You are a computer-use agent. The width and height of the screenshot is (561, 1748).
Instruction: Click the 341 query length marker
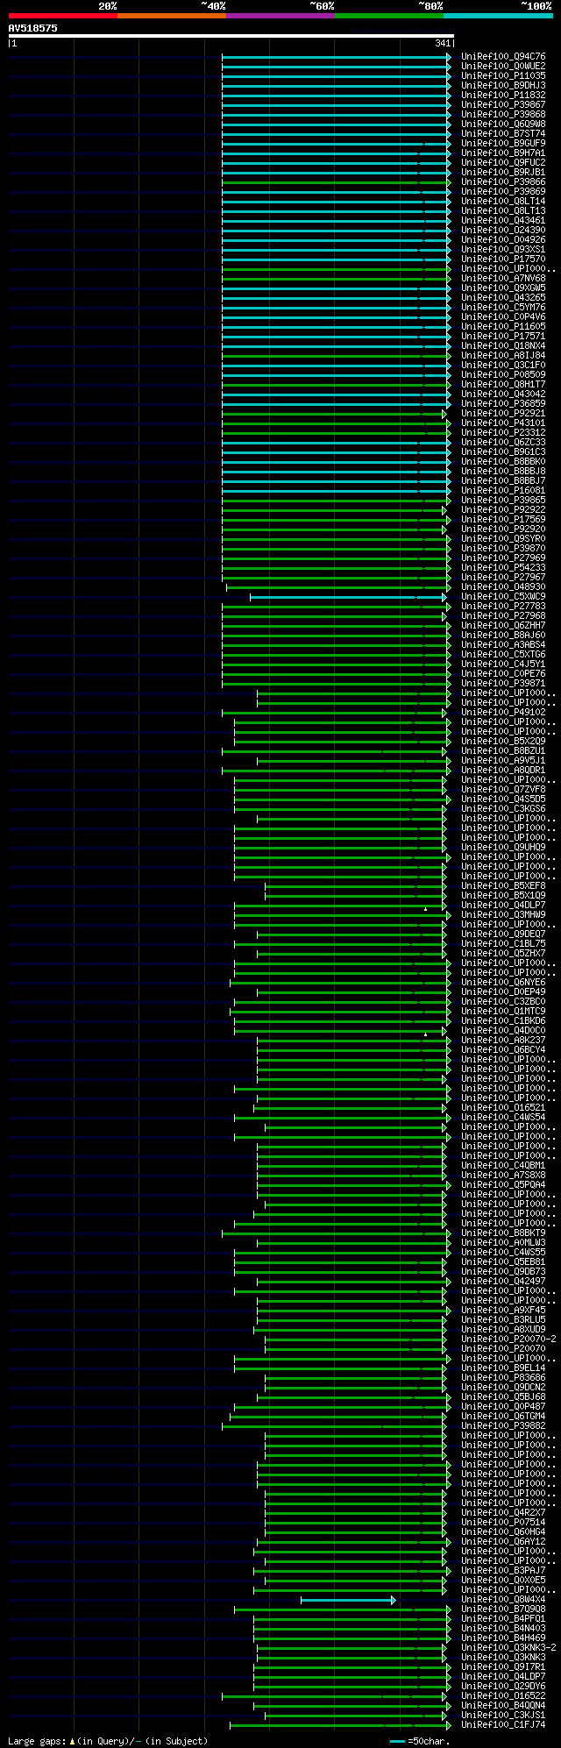tap(442, 43)
